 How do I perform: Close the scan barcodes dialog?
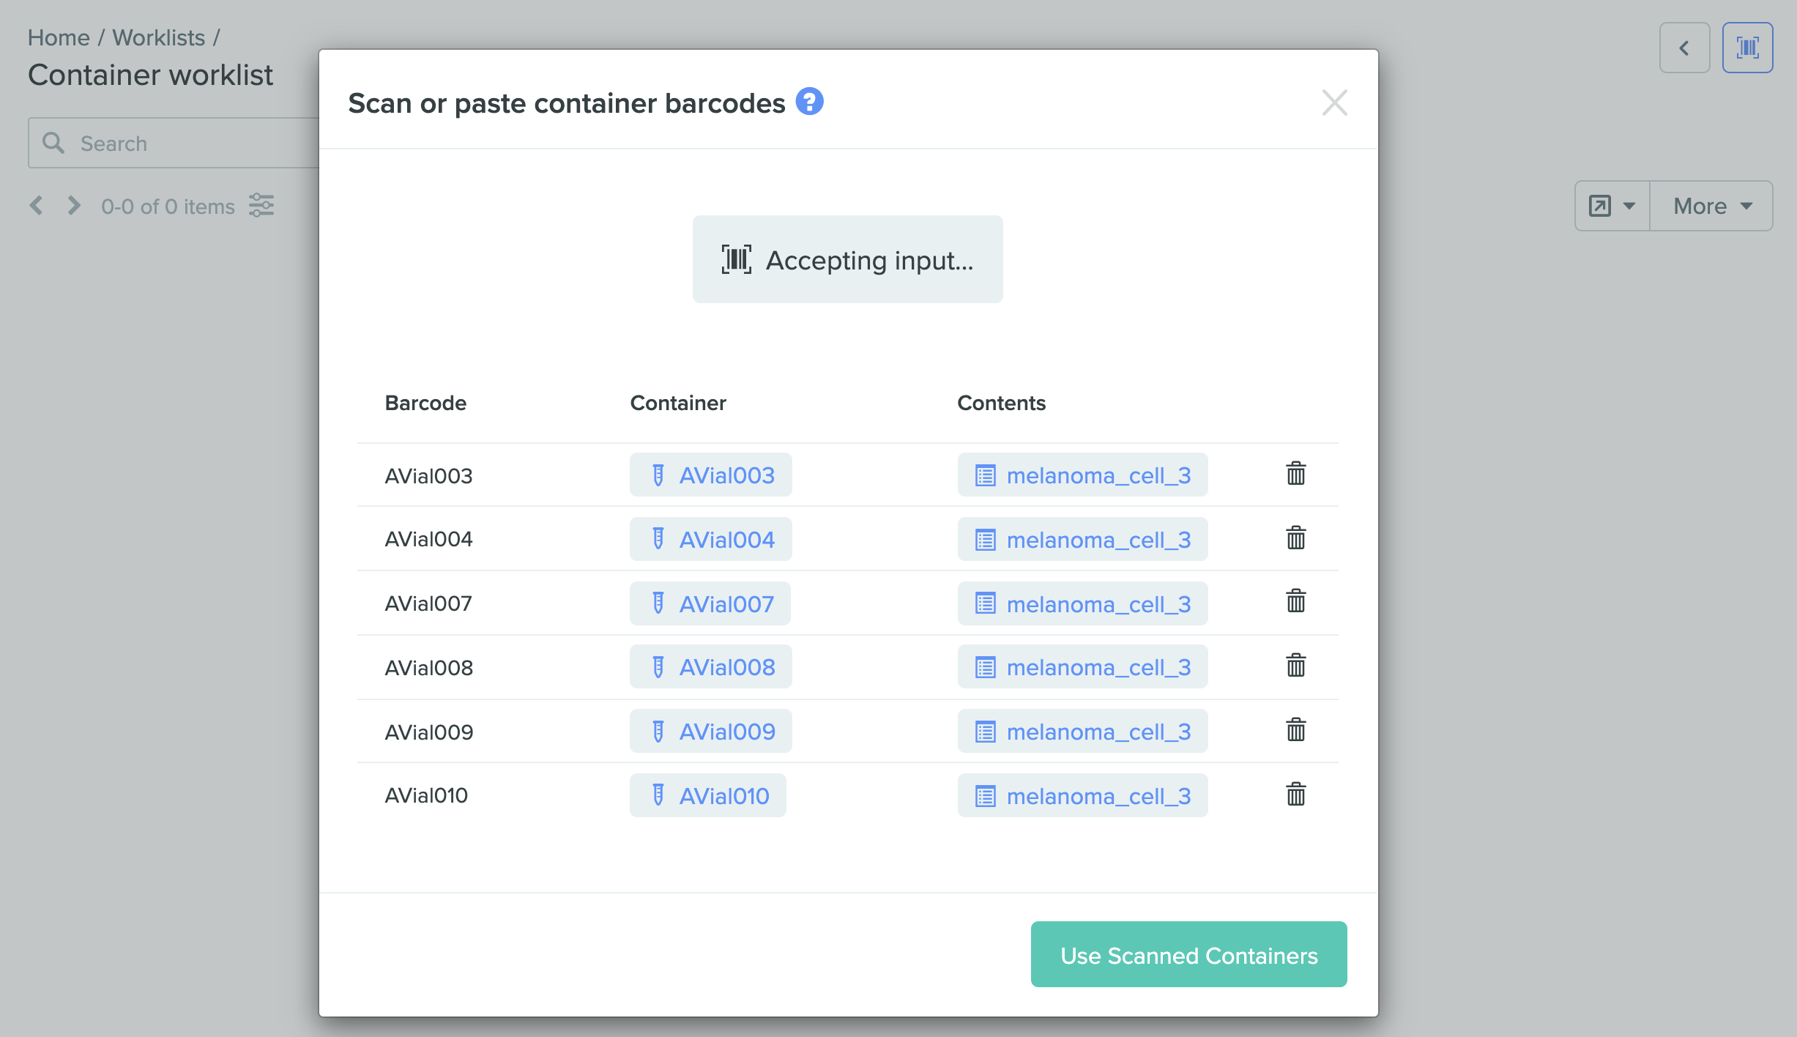tap(1334, 103)
